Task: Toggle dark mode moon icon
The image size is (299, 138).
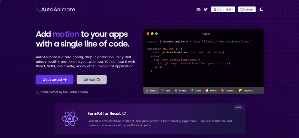Action: [x=261, y=9]
